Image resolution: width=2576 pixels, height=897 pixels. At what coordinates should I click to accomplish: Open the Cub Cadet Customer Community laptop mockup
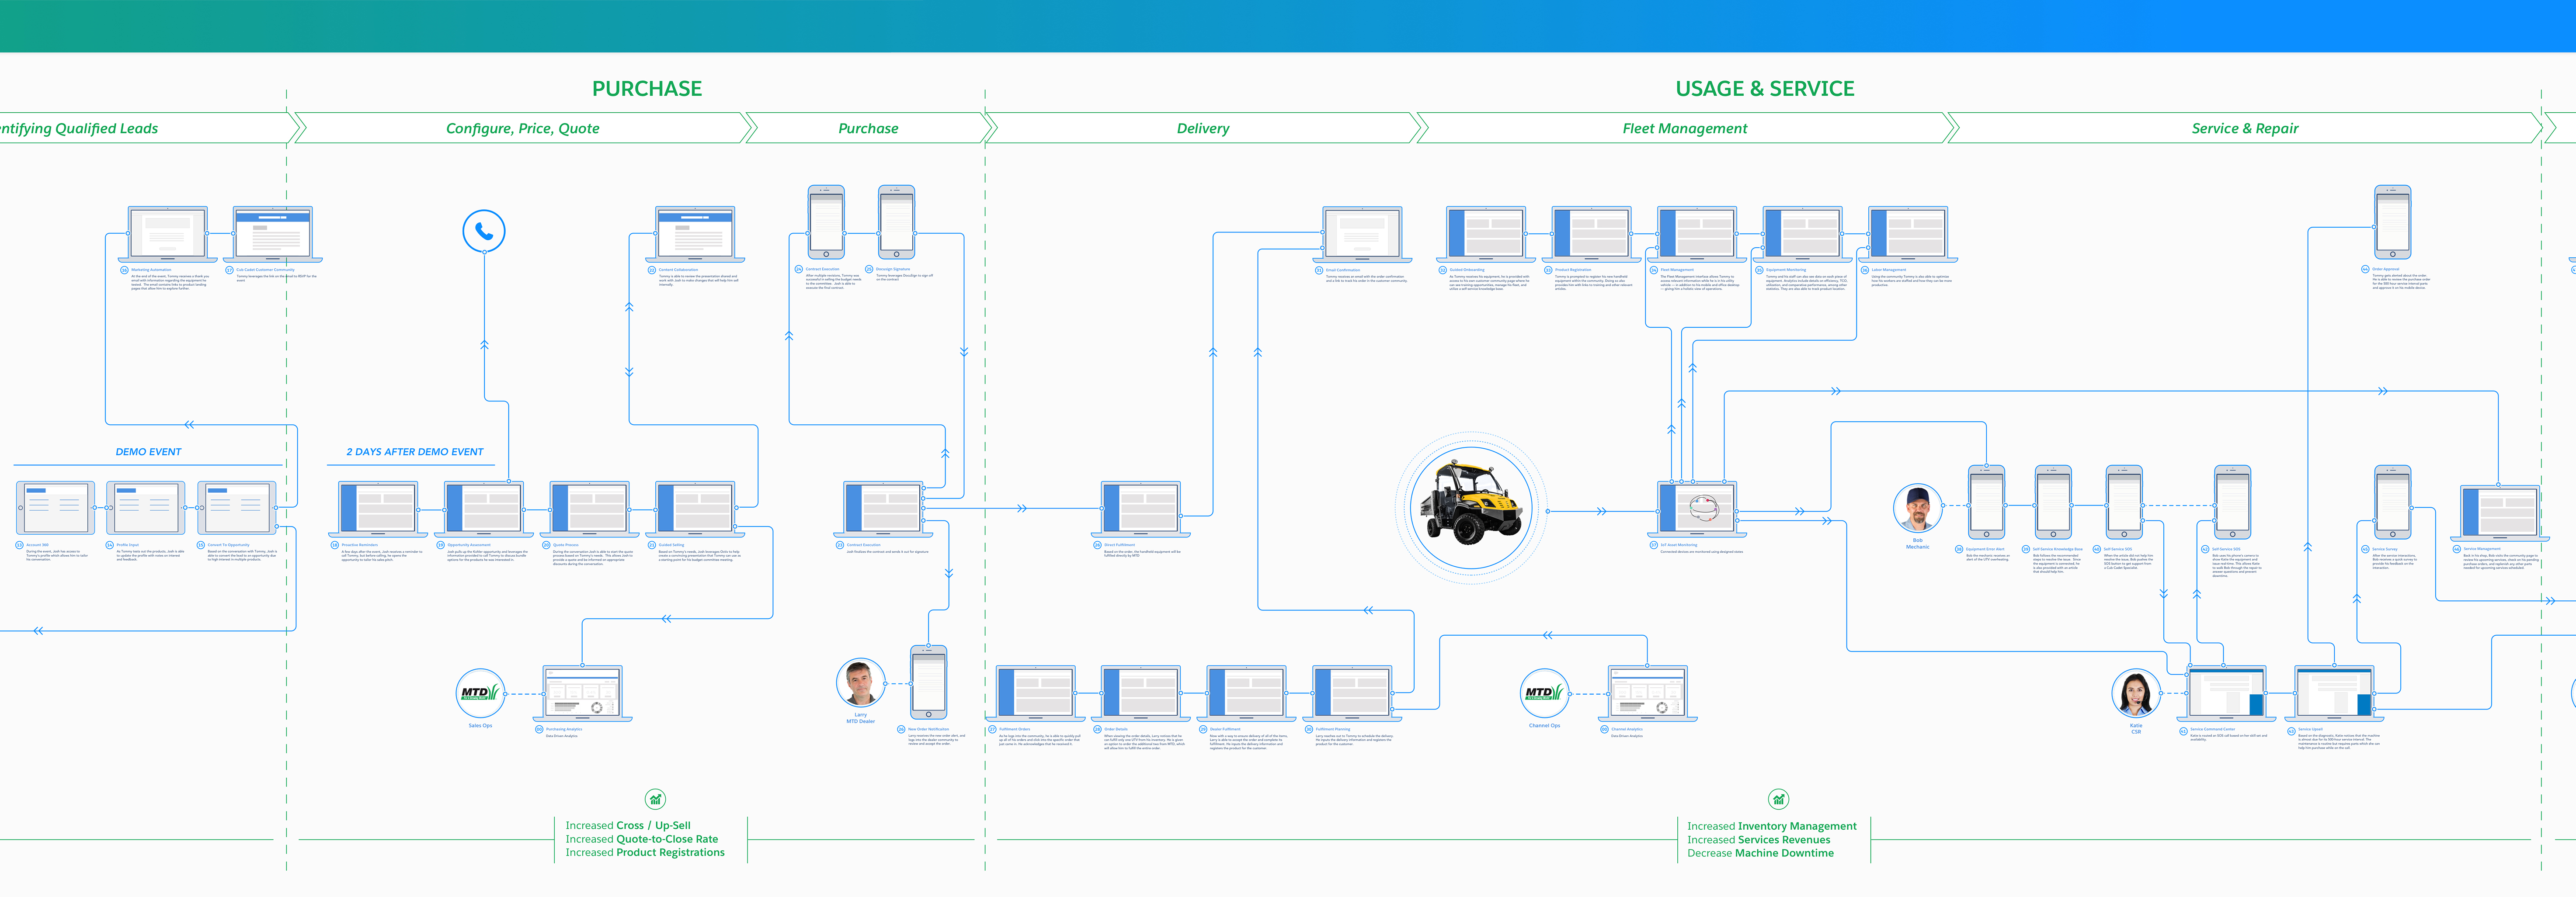coord(273,235)
